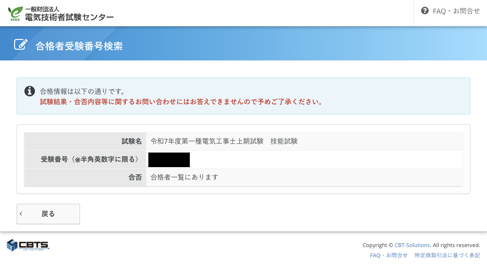
Task: Open the CBT-Solutions copyright link
Action: [412, 245]
